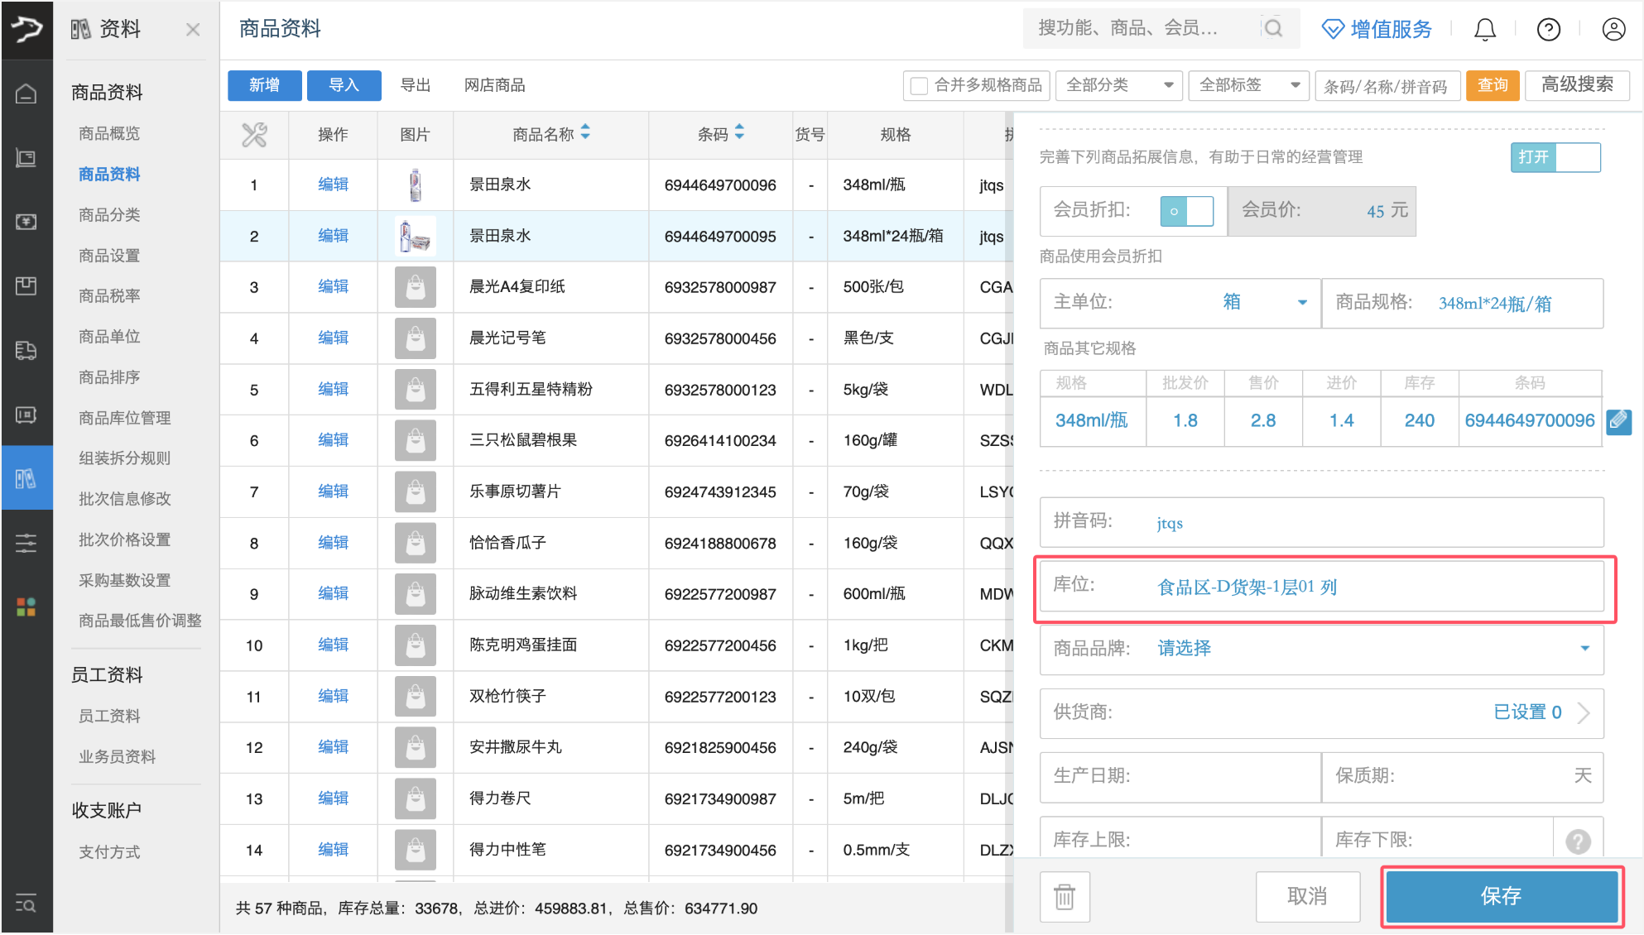Click the 景田泉水 product thumbnail in row 2
This screenshot has height=935, width=1644.
(415, 236)
